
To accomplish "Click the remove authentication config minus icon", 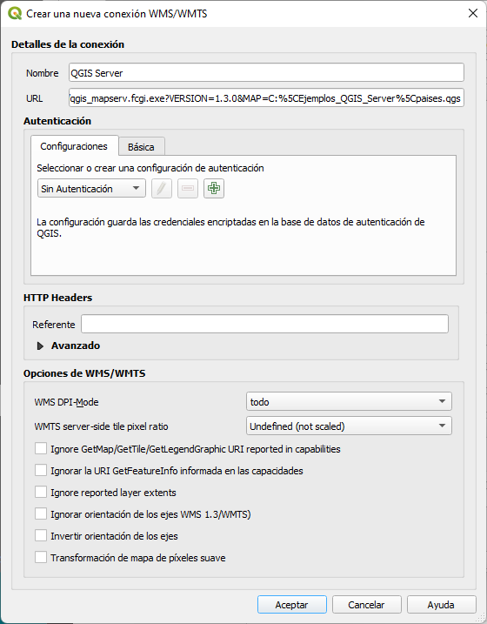I will 188,188.
